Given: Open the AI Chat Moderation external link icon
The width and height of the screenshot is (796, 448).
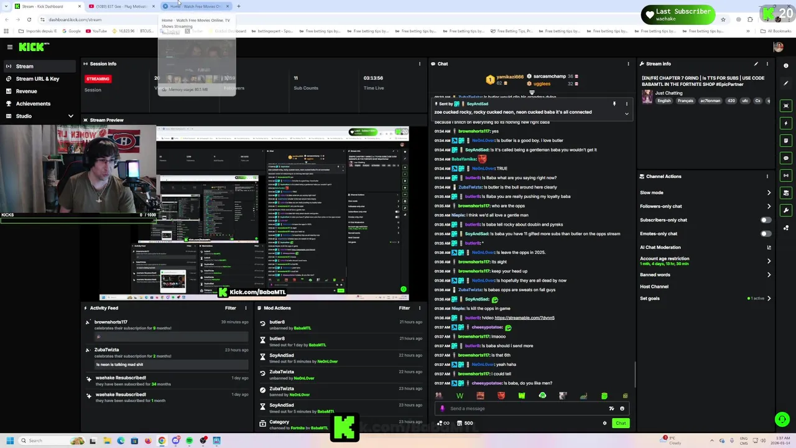Looking at the screenshot, I should [769, 248].
